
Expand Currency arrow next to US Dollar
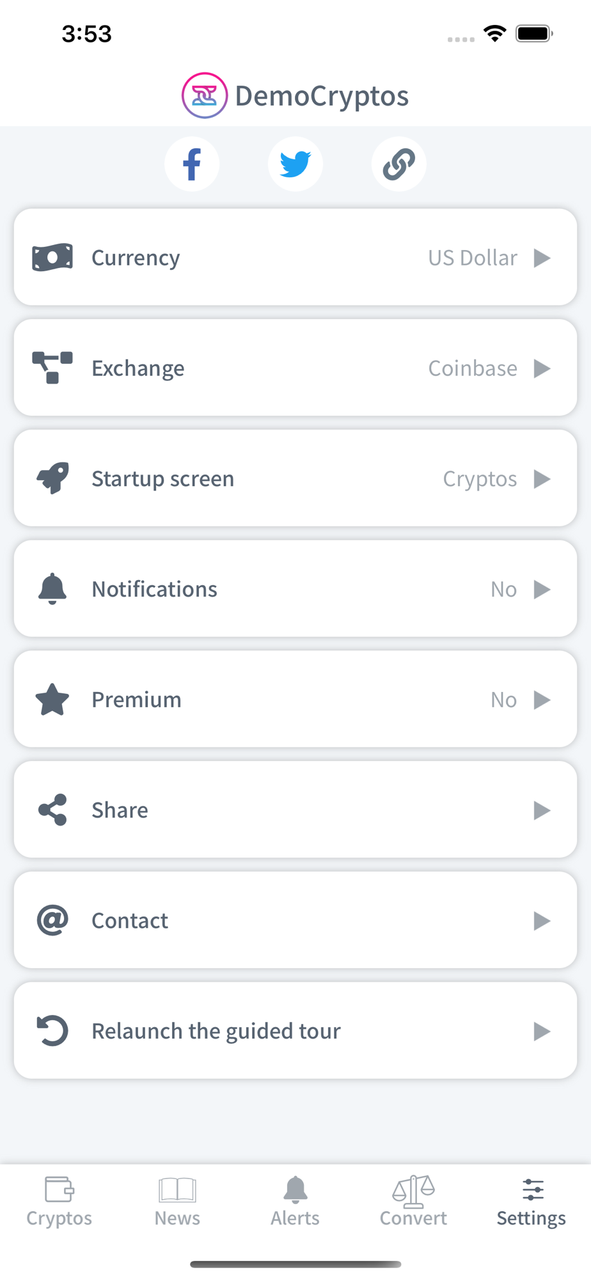coord(542,258)
